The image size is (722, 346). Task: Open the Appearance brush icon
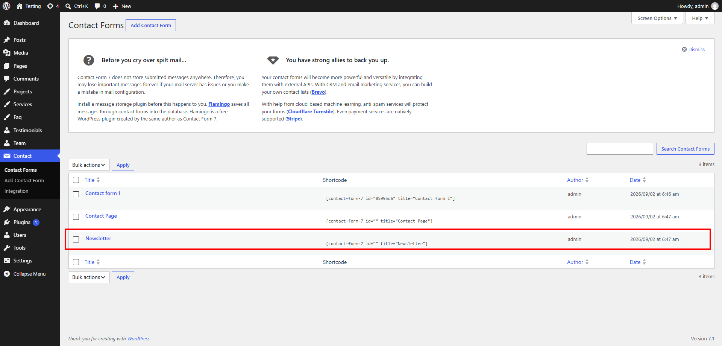(x=7, y=209)
